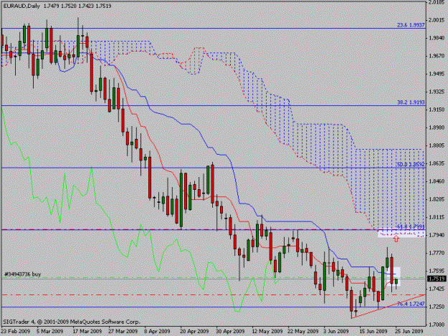Click the 5 Mar 2009 date label
The height and width of the screenshot is (336, 448).
click(x=50, y=332)
